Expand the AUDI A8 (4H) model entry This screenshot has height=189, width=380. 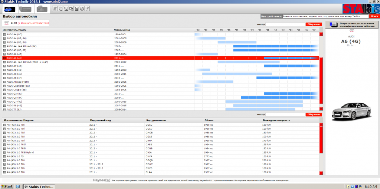click(x=4, y=78)
